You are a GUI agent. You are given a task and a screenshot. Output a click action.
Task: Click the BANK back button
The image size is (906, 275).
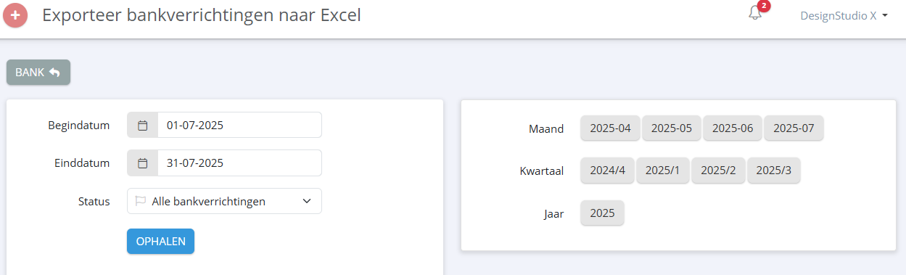click(x=38, y=72)
